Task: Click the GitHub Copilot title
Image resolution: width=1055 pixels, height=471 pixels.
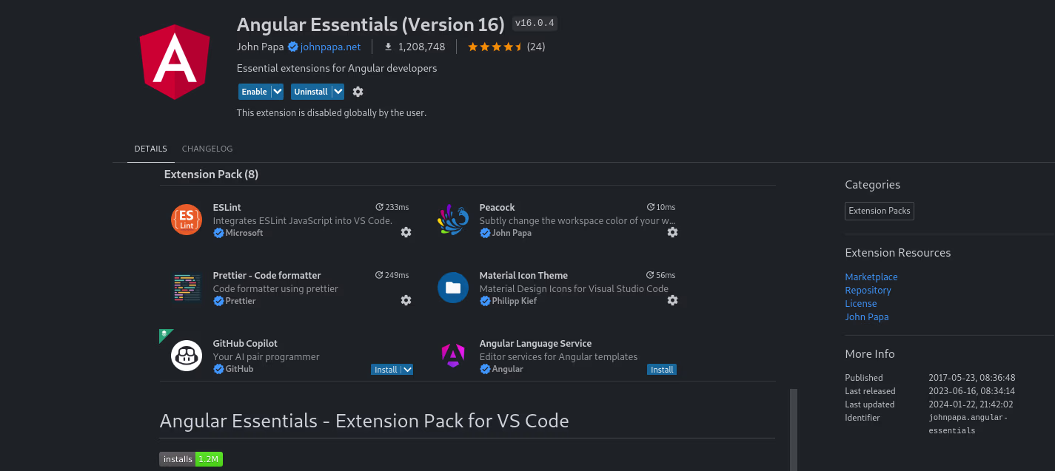Action: pos(245,344)
